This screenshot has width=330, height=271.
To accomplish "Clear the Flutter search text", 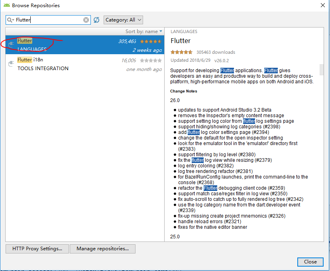I will point(86,20).
